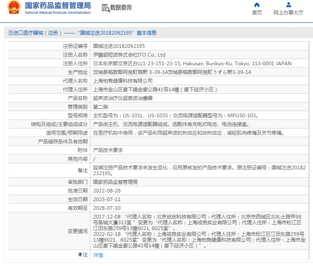313x266 pixels.
Task: Click registration number 国械注进20182092195 value cell
Action: 119,46
